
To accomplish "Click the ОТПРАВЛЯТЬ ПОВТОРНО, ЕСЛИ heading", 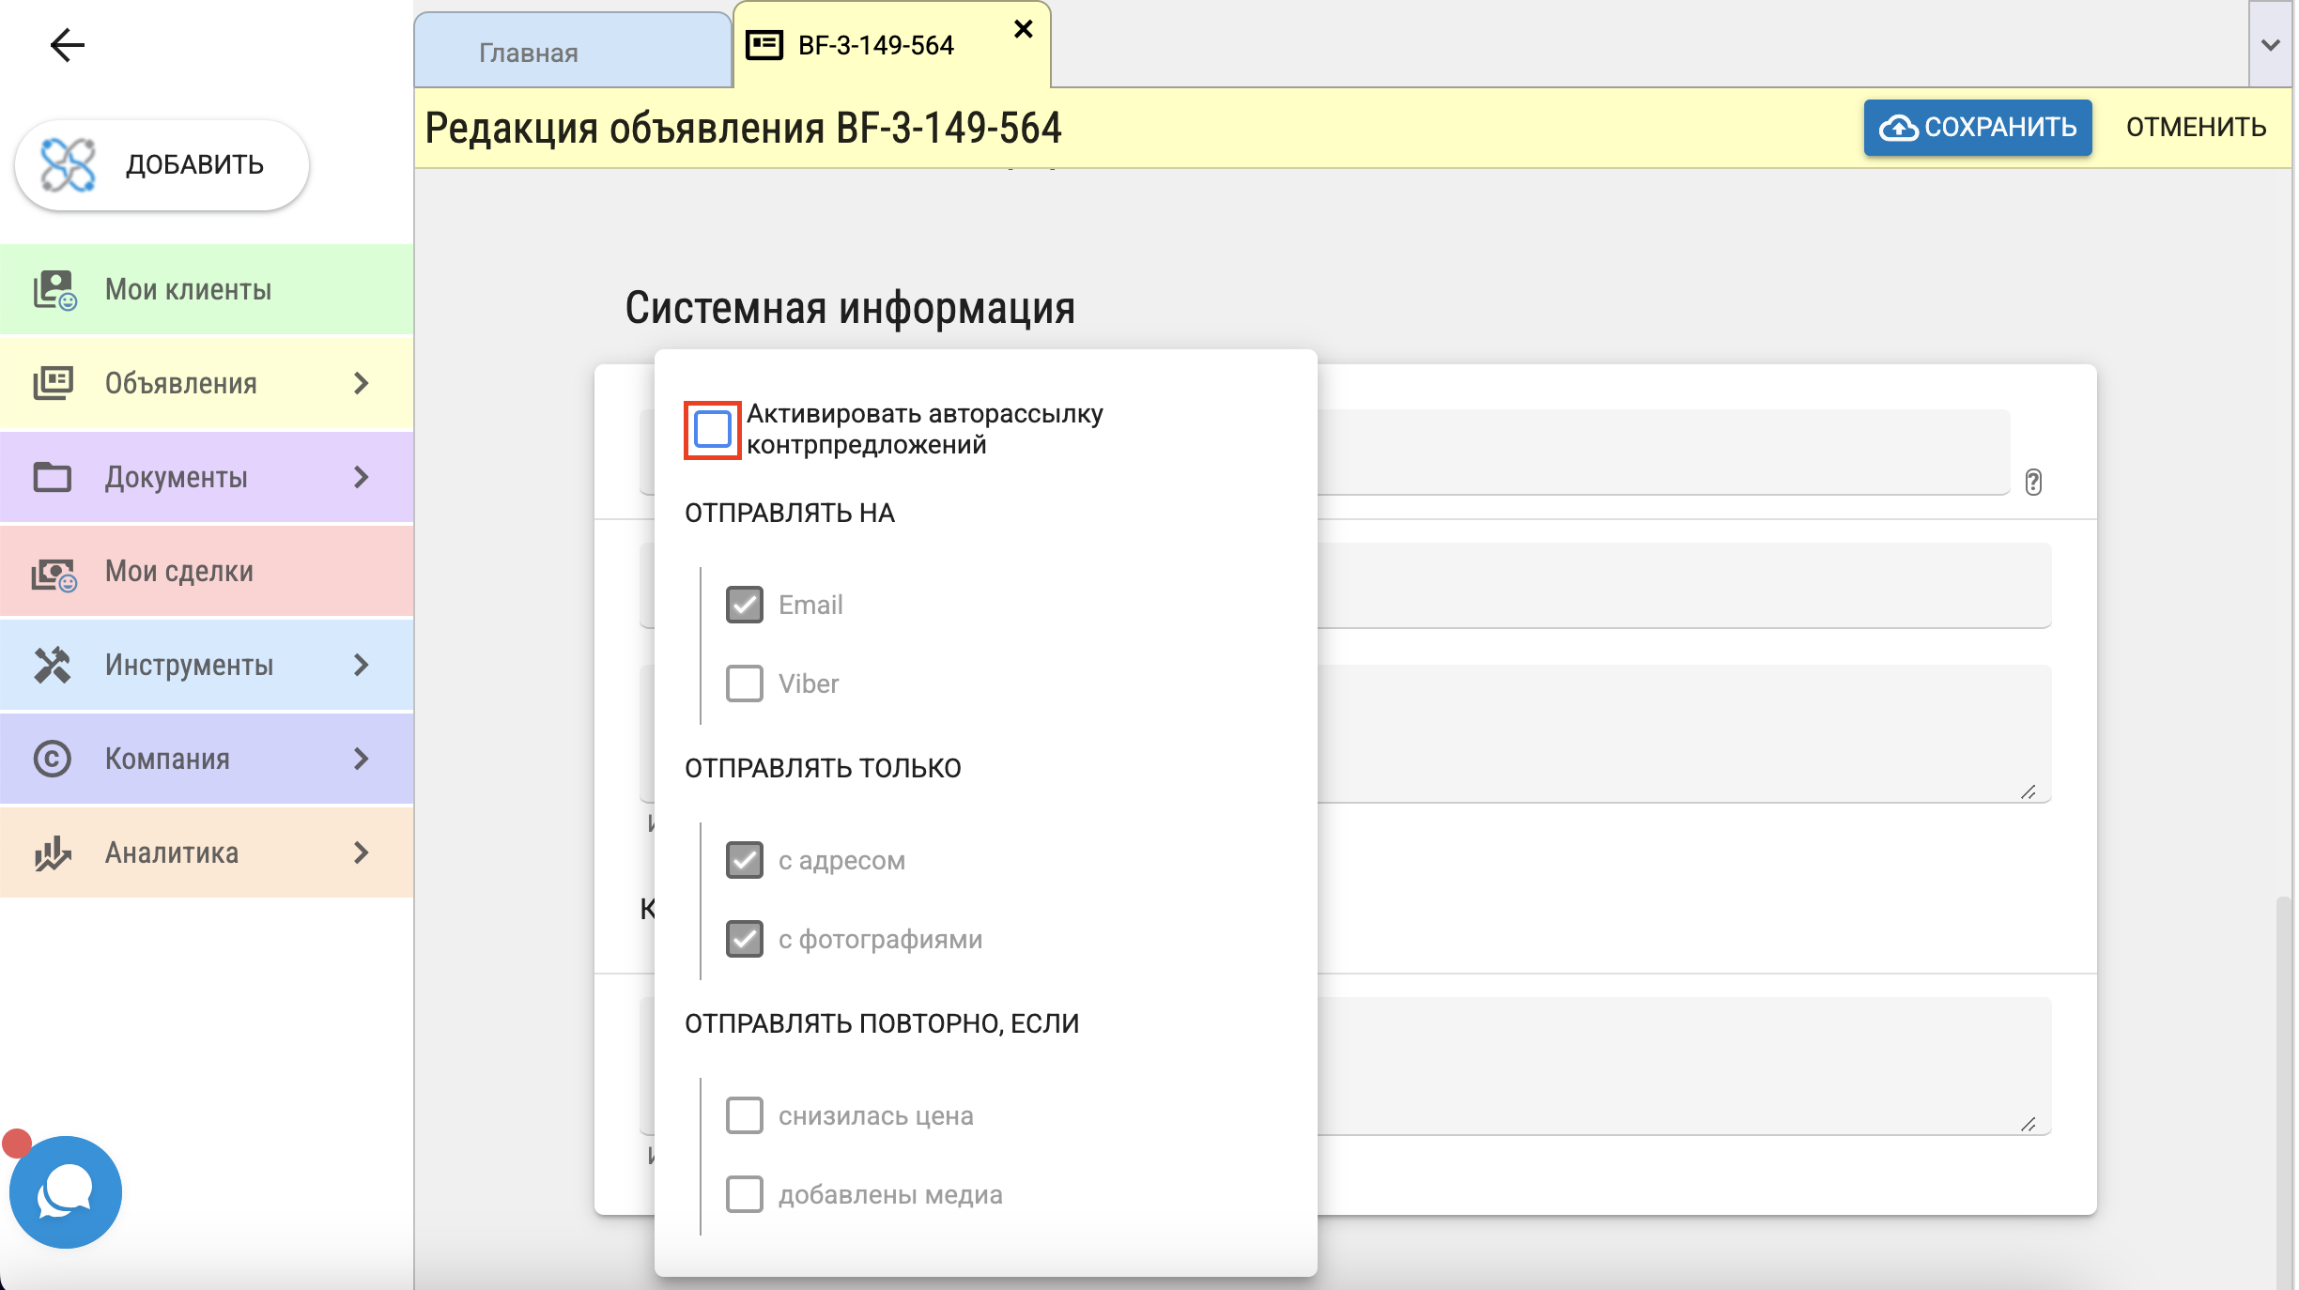I will tap(882, 1023).
